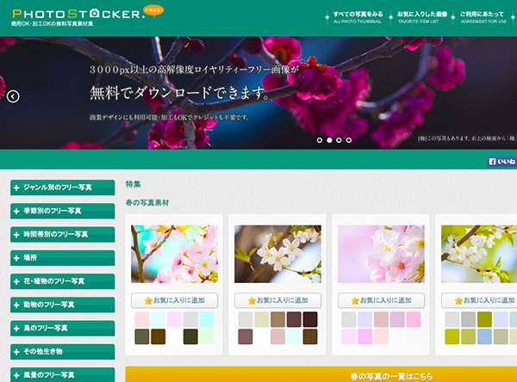Click the Facebook いいね like button
The image size is (517, 382).
501,161
